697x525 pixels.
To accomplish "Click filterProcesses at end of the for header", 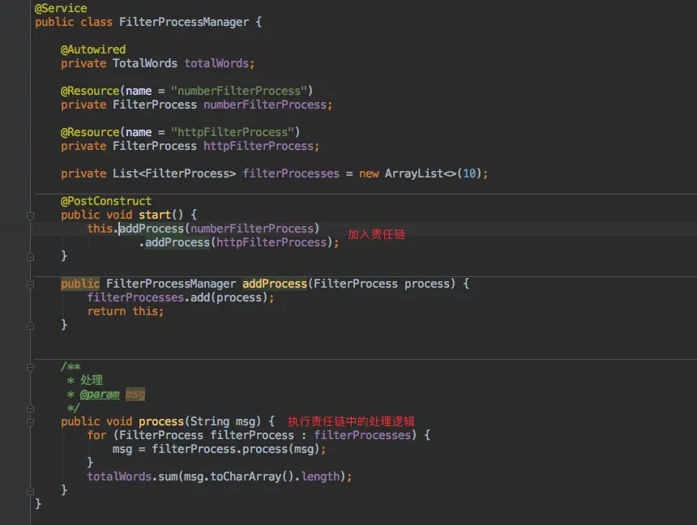I will tap(362, 435).
